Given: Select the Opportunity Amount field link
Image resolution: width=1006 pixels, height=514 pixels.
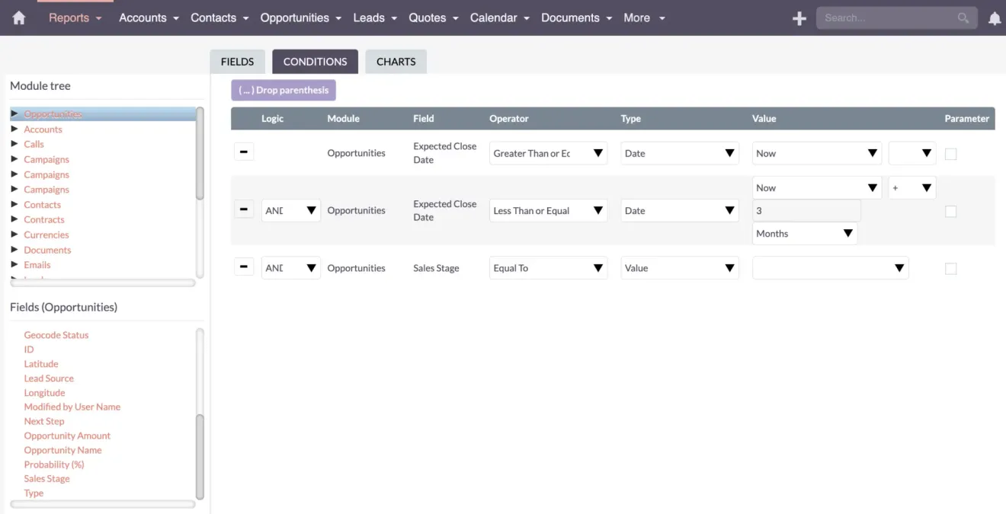Looking at the screenshot, I should 67,436.
